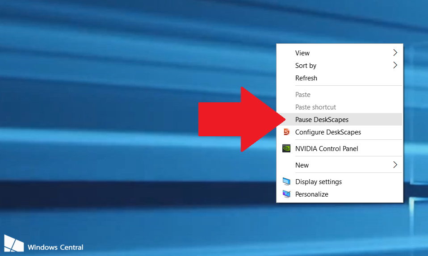This screenshot has height=256, width=428.
Task: Launch NVIDIA Control Panel
Action: [x=340, y=149]
